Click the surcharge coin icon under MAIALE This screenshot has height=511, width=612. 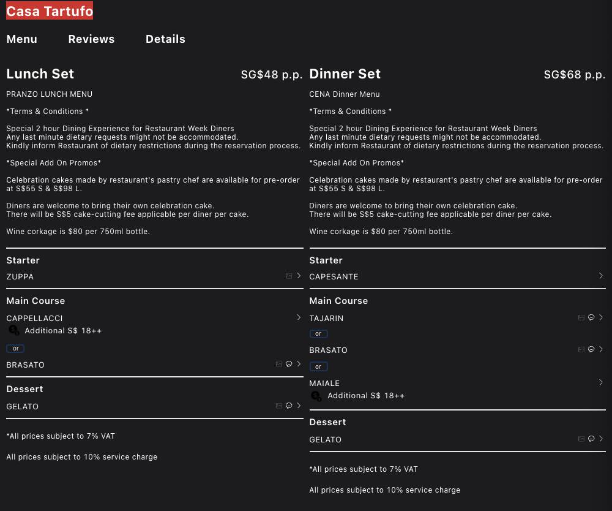pos(316,396)
